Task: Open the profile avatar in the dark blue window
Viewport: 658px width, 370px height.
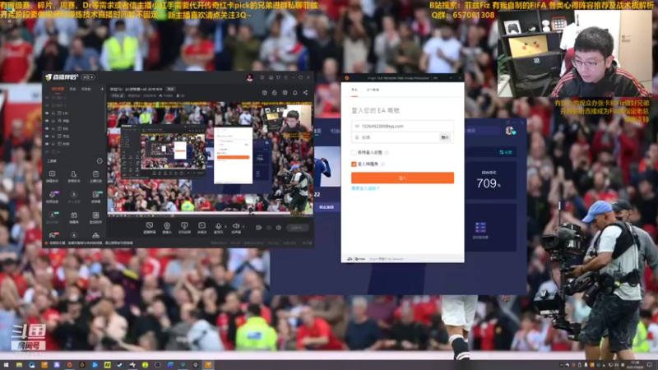Action: point(509,131)
